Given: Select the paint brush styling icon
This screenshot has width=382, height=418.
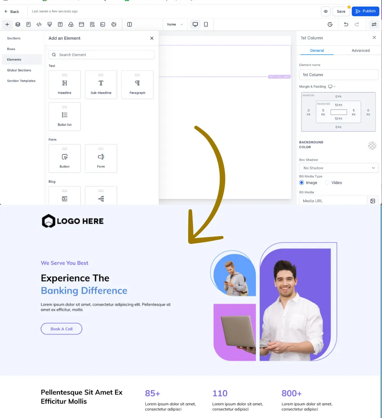Looking at the screenshot, I should 49,24.
